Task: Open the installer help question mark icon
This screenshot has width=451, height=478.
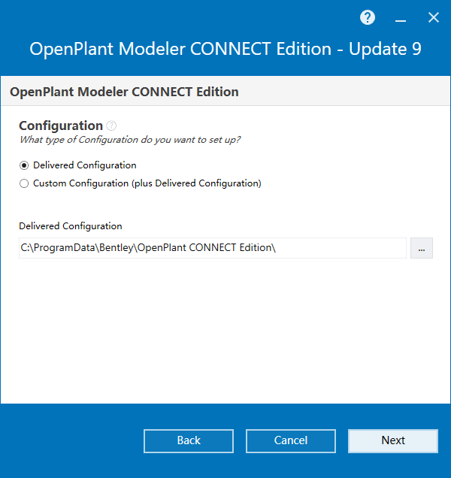Action: click(368, 17)
